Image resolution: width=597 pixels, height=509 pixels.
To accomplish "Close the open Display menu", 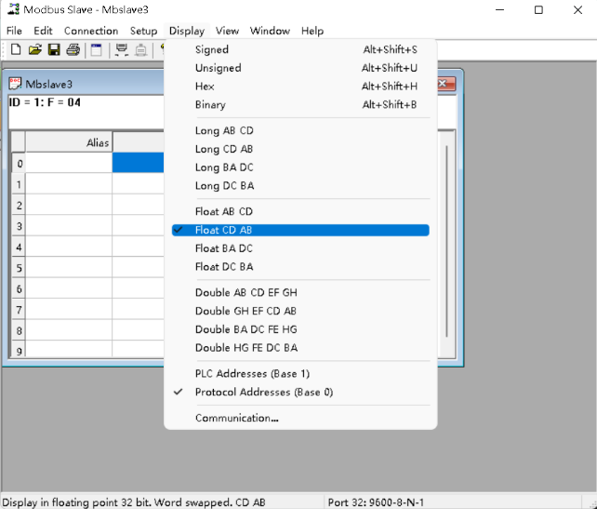I will coord(187,31).
